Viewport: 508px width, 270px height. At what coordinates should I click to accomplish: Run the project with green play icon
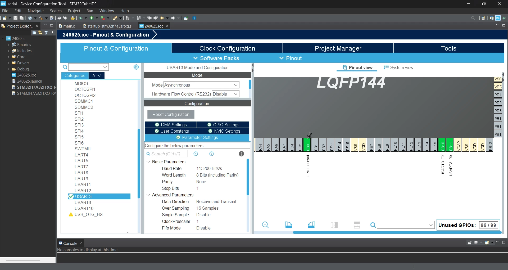tap(92, 18)
